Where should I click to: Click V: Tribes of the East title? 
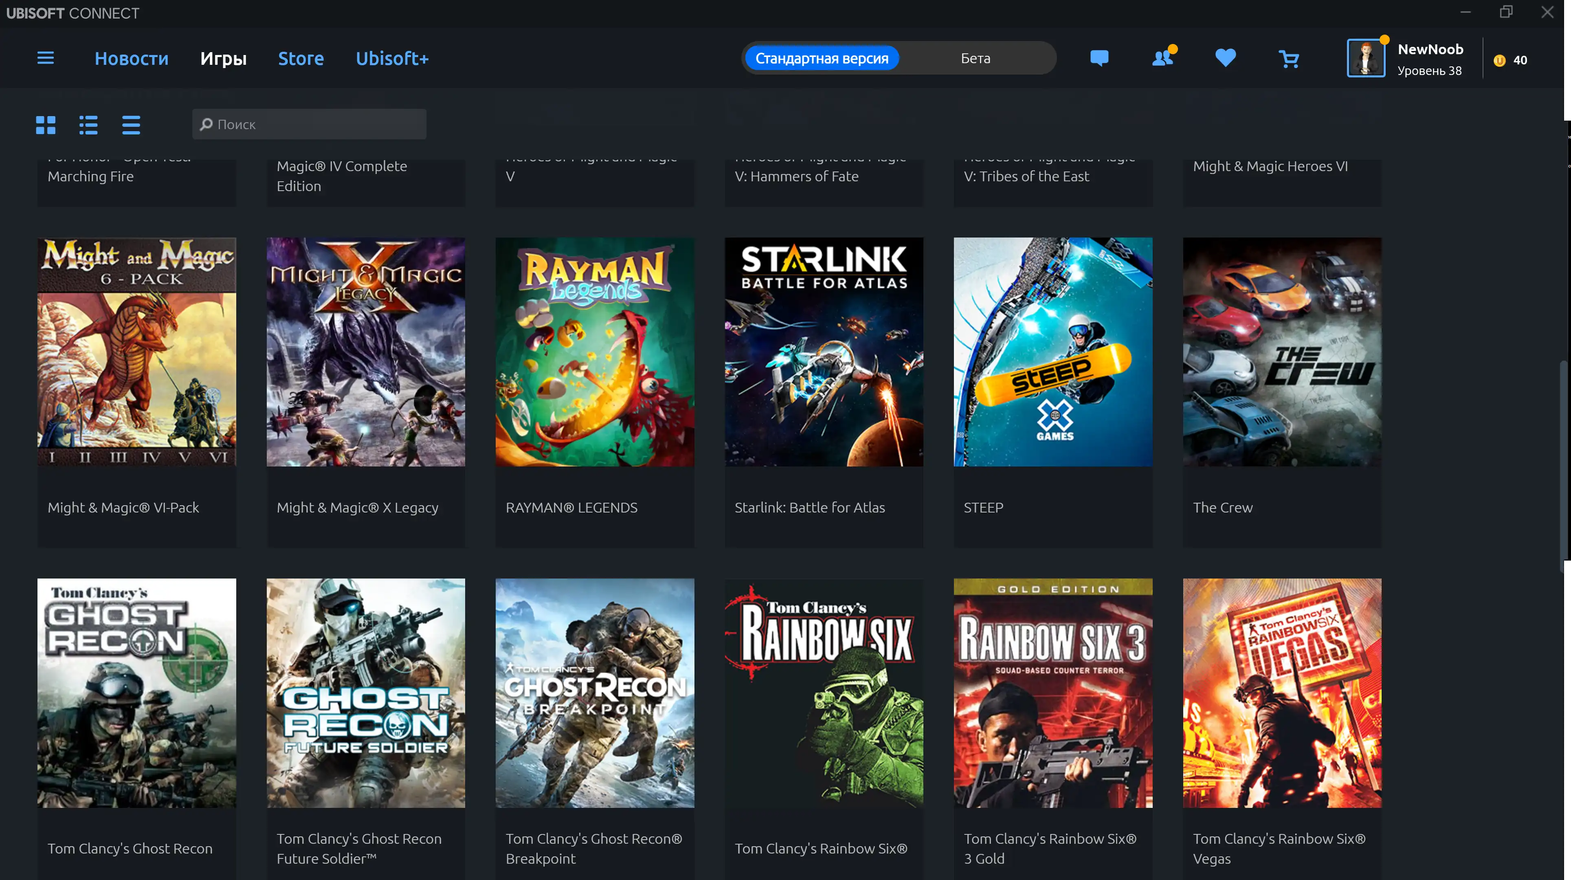click(1026, 176)
